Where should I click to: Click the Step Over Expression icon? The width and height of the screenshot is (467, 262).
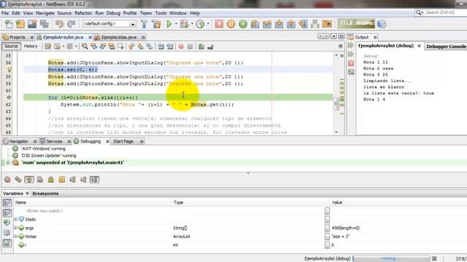coord(267,24)
